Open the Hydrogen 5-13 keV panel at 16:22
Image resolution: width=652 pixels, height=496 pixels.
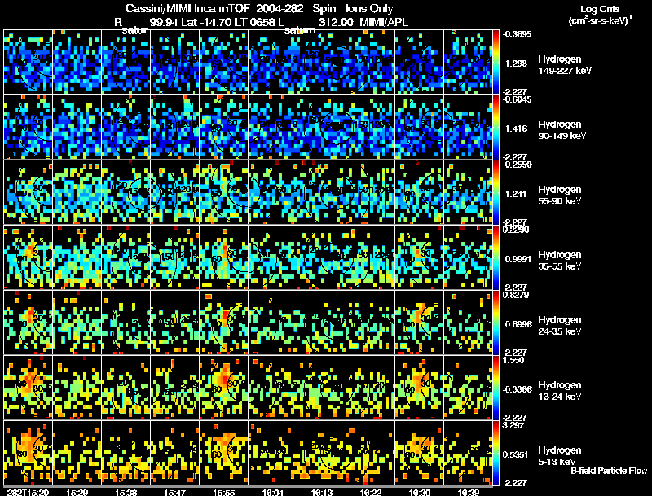(371, 453)
